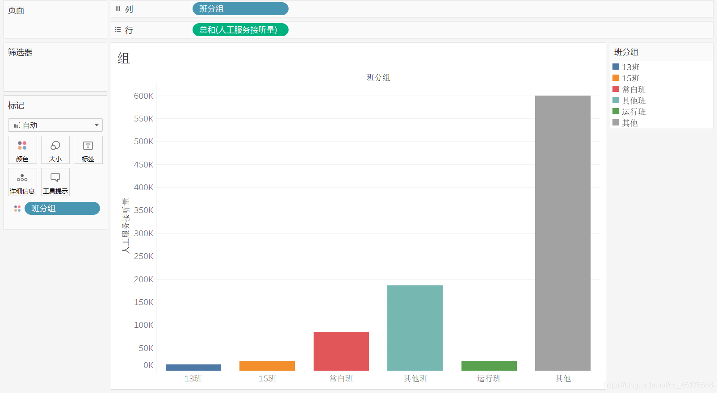The image size is (717, 393).
Task: Click the 人工服务接听量 y-axis title
Action: pyautogui.click(x=126, y=226)
